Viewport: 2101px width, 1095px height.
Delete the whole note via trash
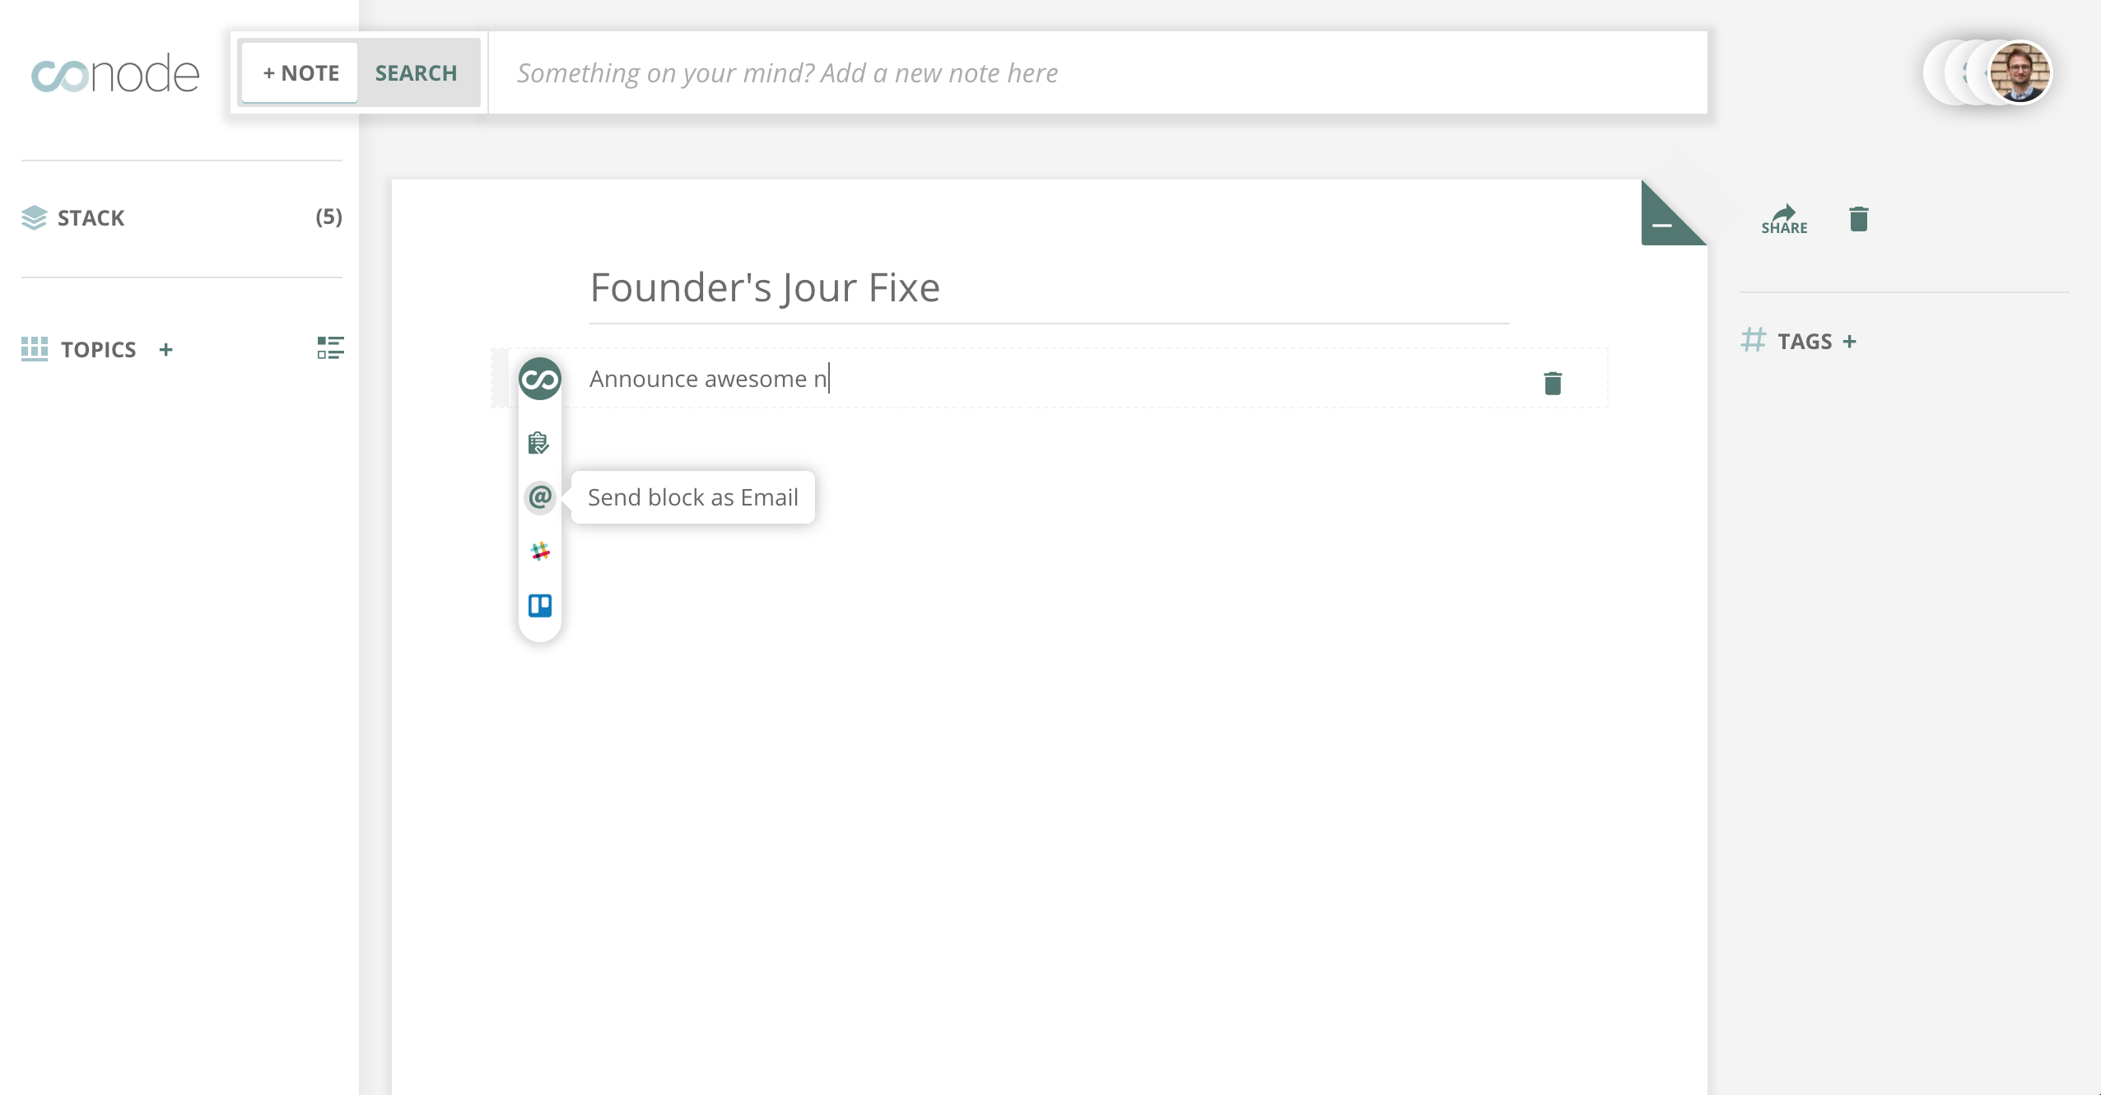[1858, 219]
